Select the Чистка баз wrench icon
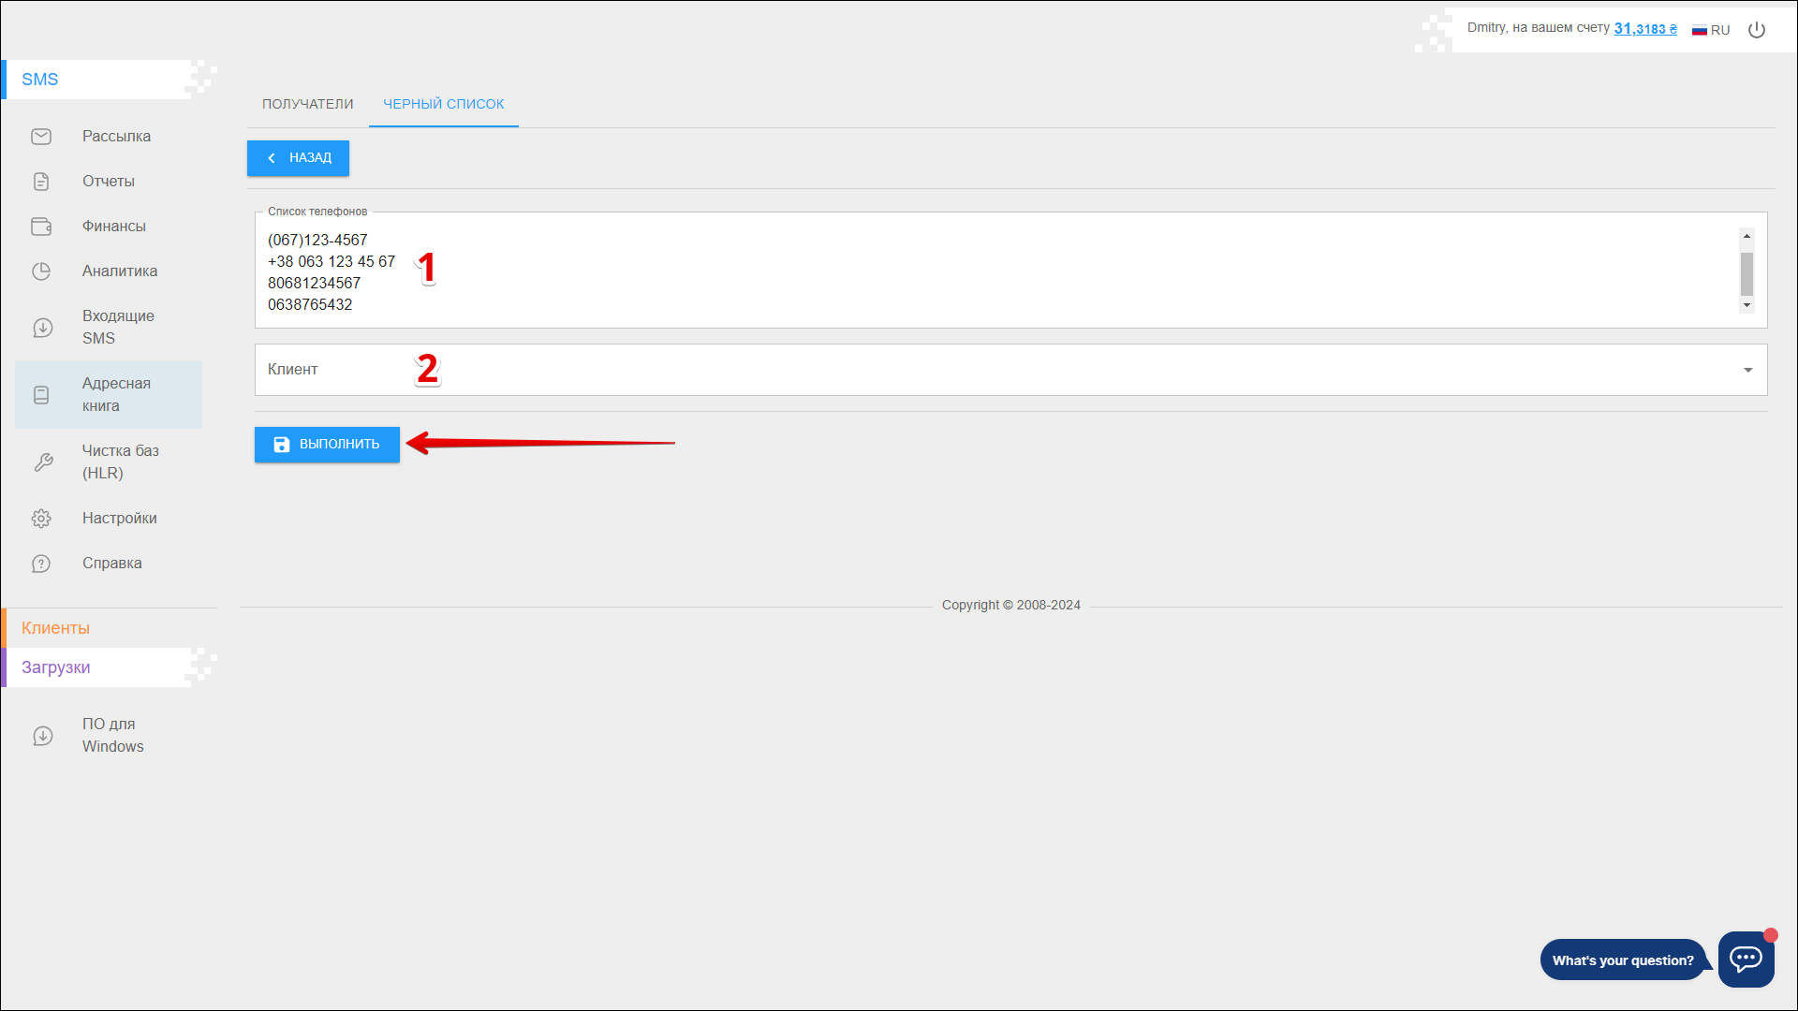This screenshot has width=1798, height=1011. [x=42, y=462]
